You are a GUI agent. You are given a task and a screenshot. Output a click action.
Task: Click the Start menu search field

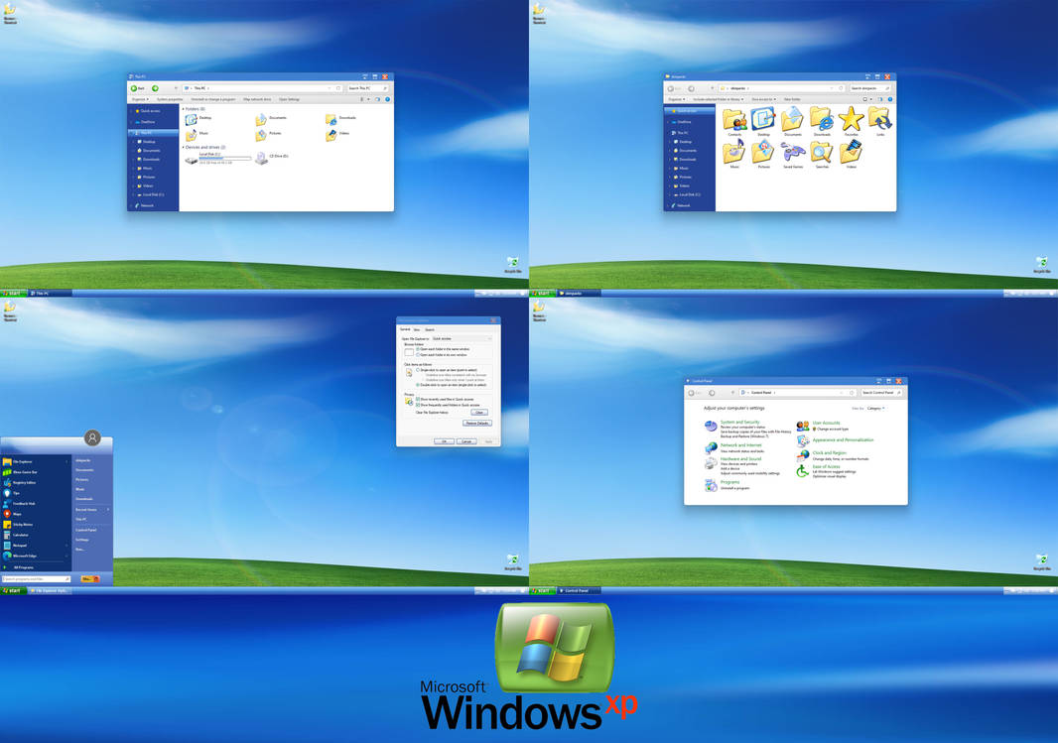coord(35,577)
